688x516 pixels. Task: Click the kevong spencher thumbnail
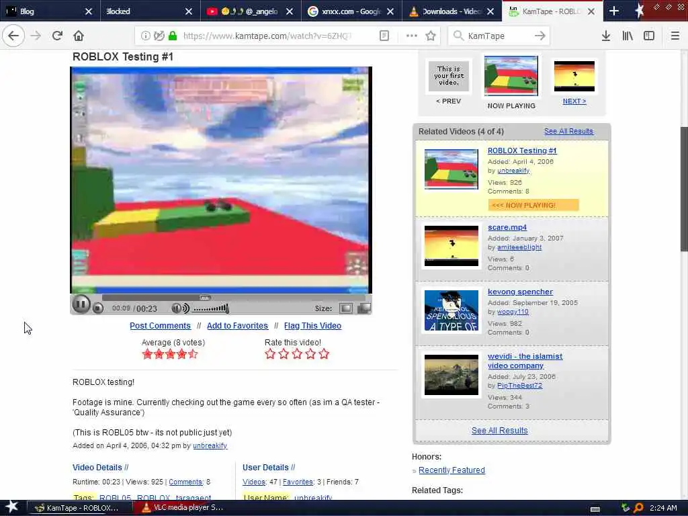point(451,310)
